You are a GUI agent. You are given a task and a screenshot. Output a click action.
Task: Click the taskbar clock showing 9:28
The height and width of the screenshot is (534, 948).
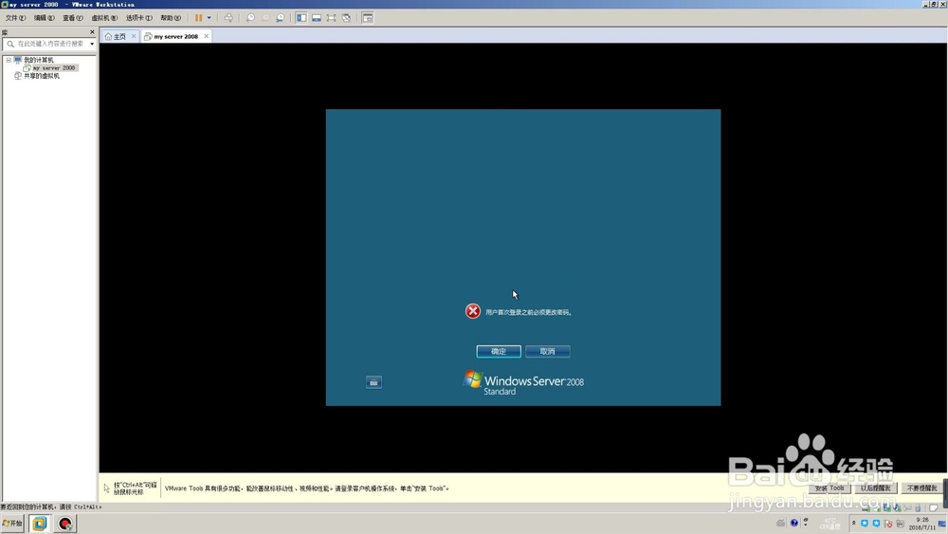point(922,524)
